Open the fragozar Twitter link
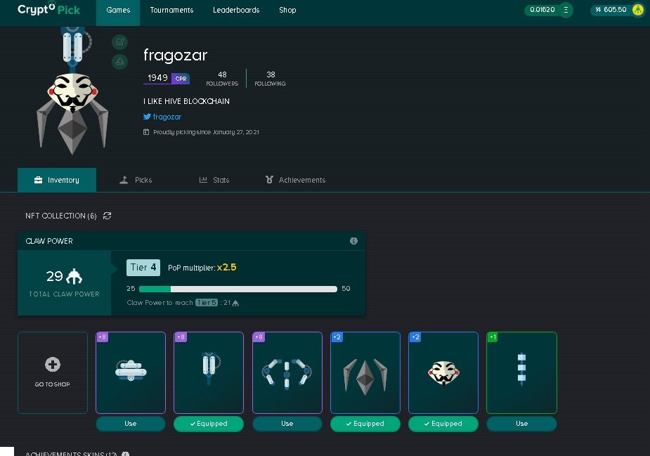 pos(167,117)
